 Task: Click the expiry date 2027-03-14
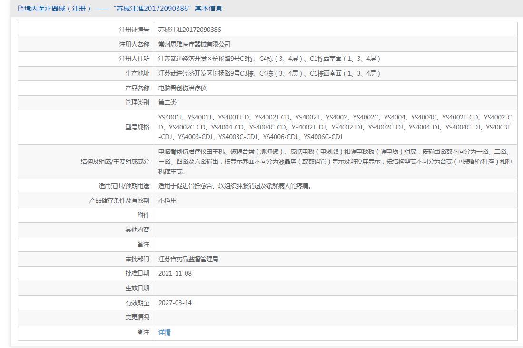pos(175,303)
